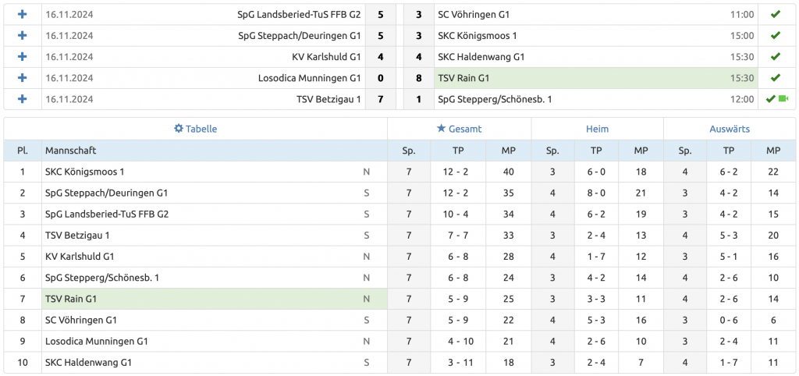Click plus icon for Losodica Munningen match
Viewport: 799px width, 376px height.
pos(23,77)
